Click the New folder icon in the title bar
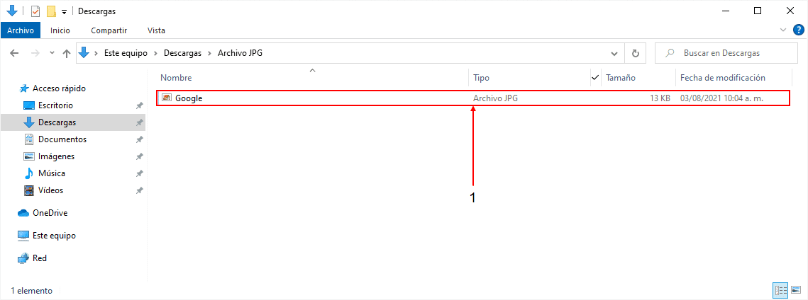Image resolution: width=808 pixels, height=300 pixels. [x=51, y=11]
